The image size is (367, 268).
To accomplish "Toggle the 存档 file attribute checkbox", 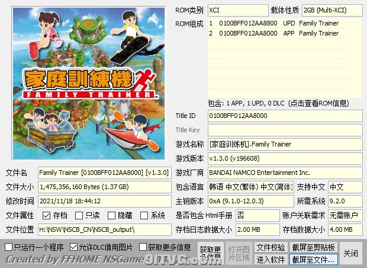I will pyautogui.click(x=46, y=215).
